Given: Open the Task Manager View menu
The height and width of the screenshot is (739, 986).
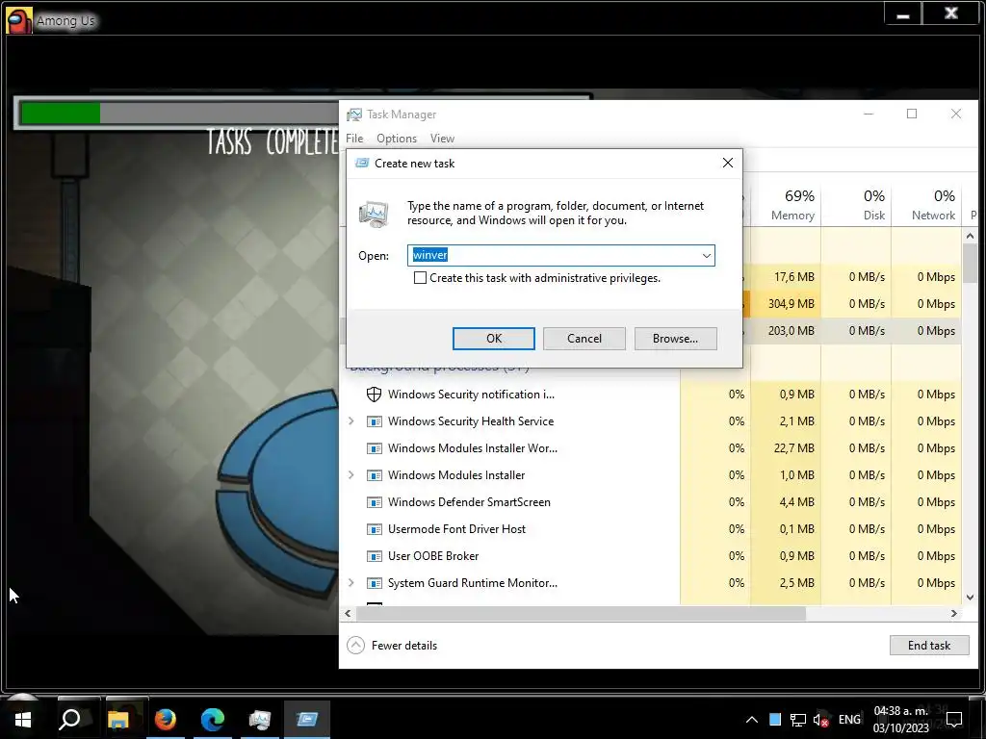Looking at the screenshot, I should 442,139.
